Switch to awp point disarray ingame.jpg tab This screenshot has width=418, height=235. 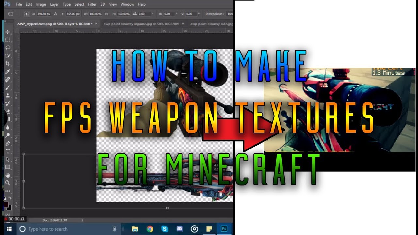coord(141,24)
